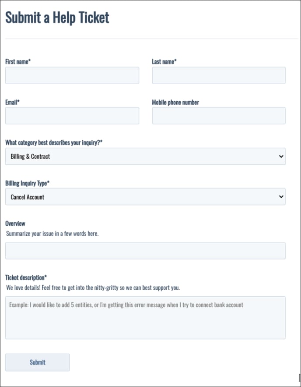Expand the Cancel Account inquiry type dropdown
The height and width of the screenshot is (387, 301).
144,197
